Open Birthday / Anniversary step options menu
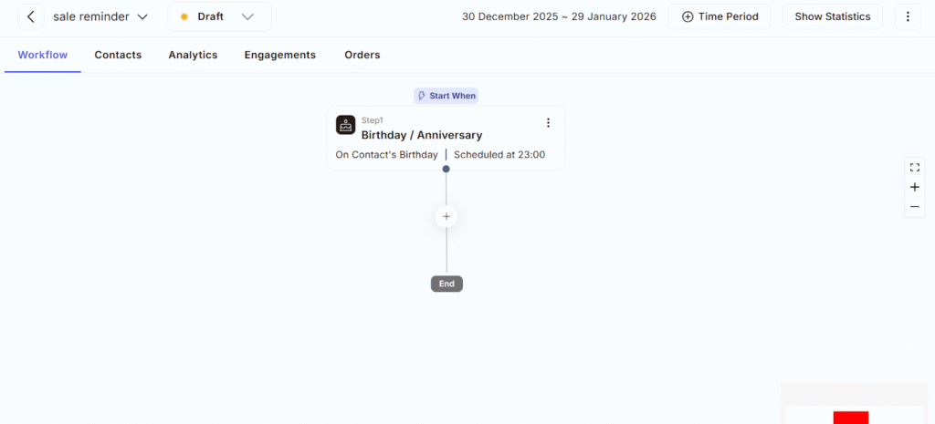This screenshot has height=424, width=935. point(548,123)
